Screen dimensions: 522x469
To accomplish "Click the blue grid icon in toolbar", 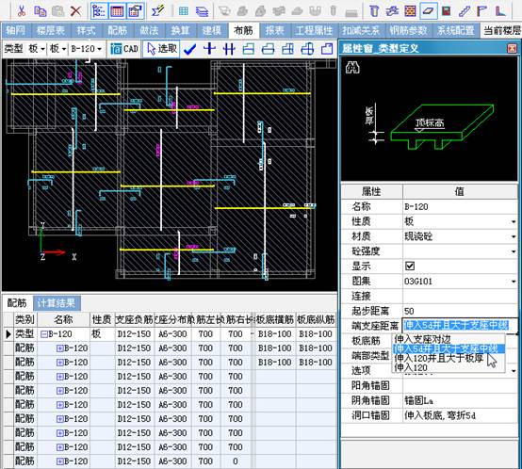I will (x=184, y=11).
